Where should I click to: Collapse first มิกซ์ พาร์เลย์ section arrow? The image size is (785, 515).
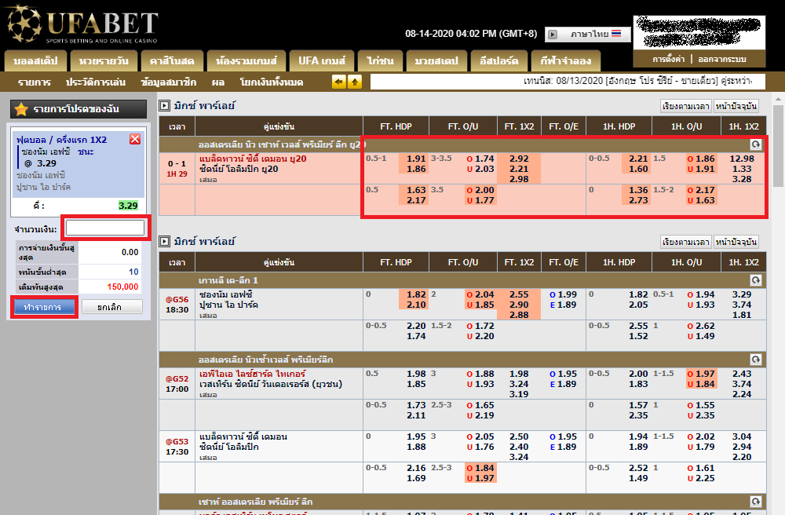[x=164, y=106]
